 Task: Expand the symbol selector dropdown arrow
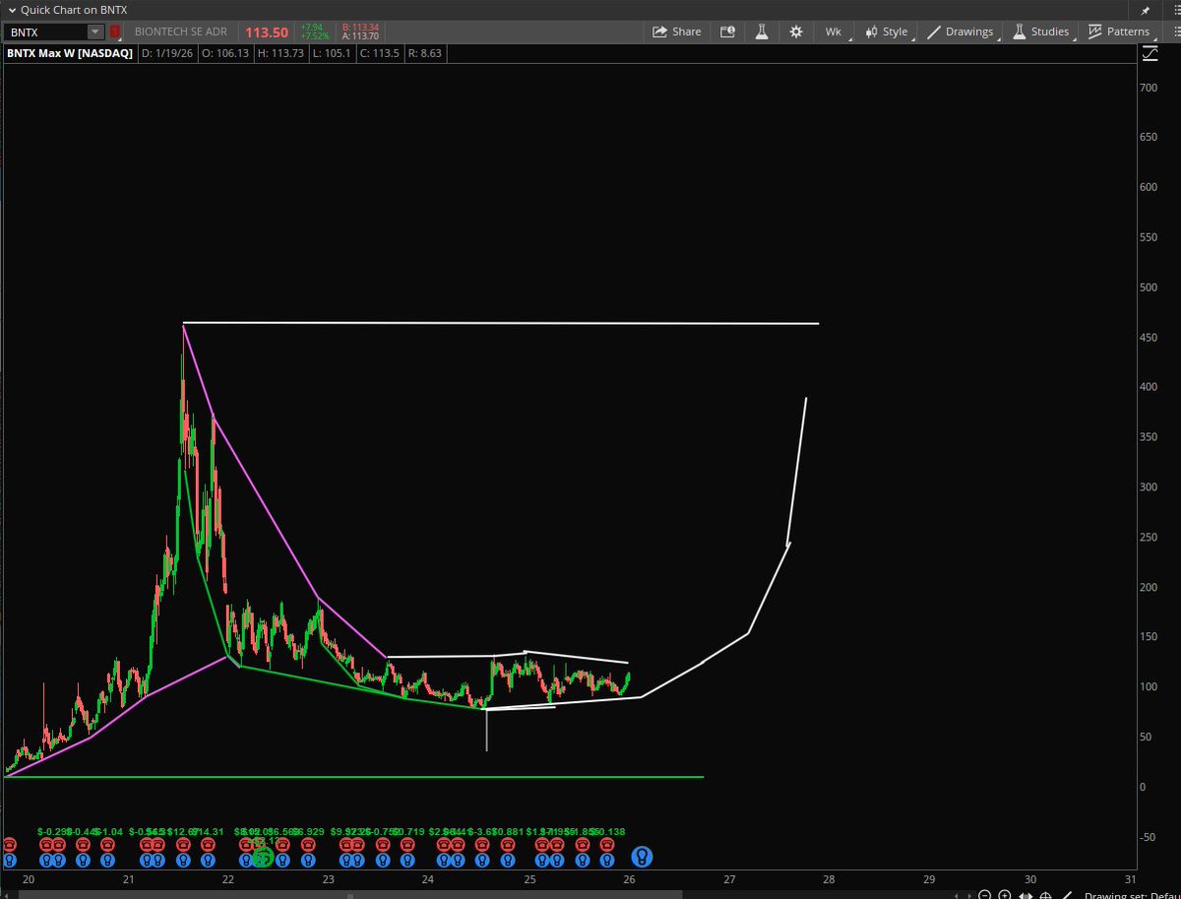click(x=95, y=32)
